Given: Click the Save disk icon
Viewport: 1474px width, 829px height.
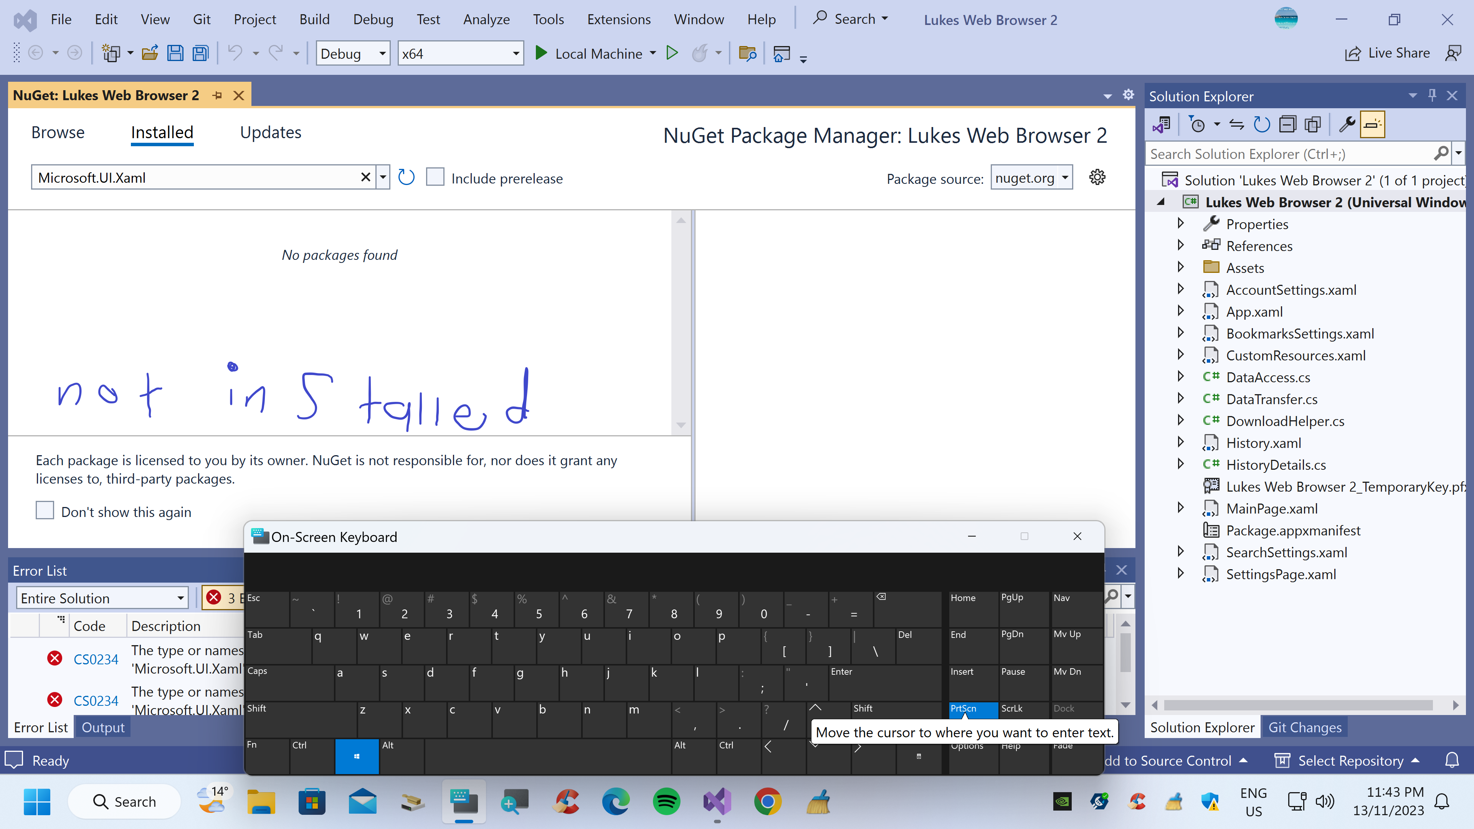Looking at the screenshot, I should click(175, 54).
